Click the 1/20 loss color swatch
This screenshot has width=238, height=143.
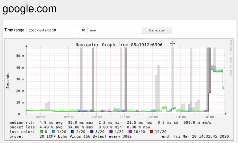[54, 132]
